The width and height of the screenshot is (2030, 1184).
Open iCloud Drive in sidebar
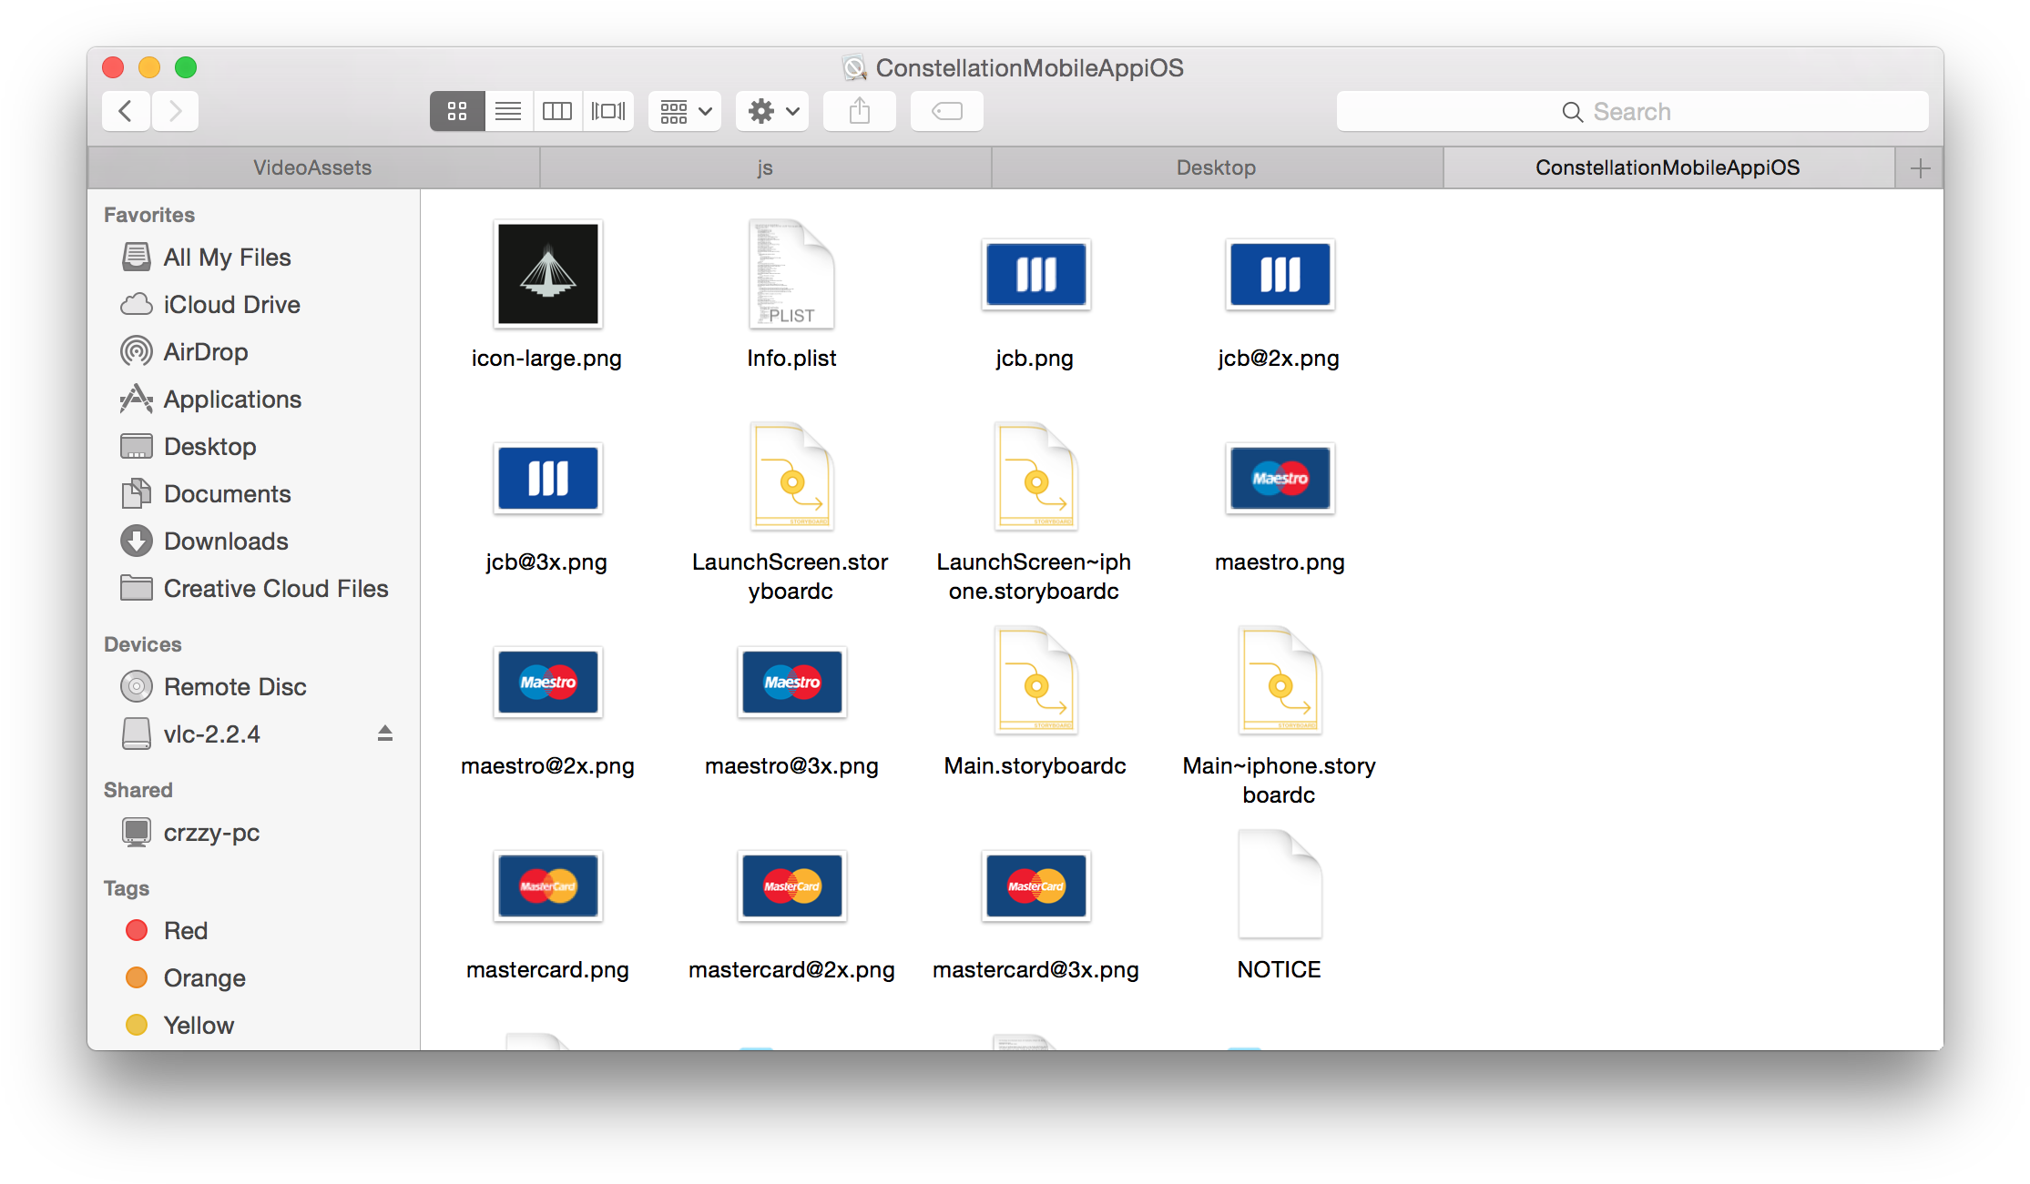coord(253,305)
